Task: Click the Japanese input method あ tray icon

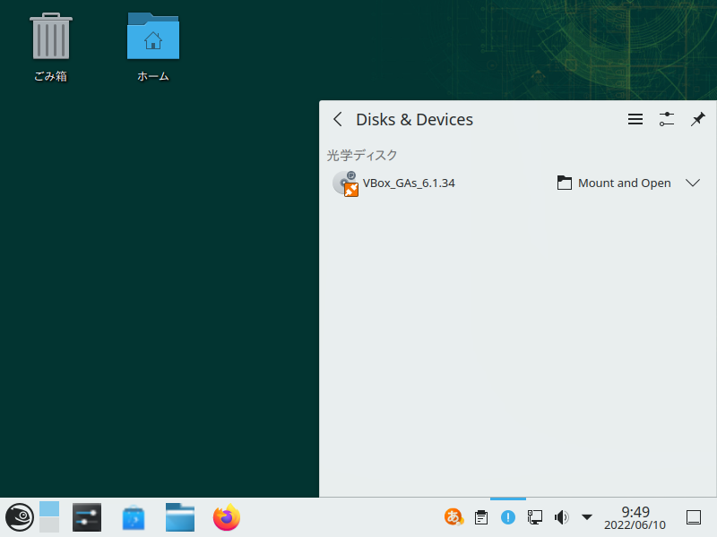Action: (454, 517)
